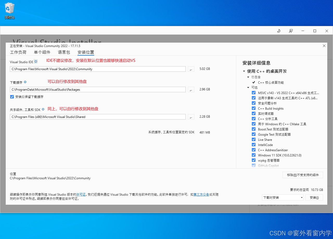The width and height of the screenshot is (333, 239).
Task: Click the 要求的总空间 10.73 GB text
Action: pos(306,190)
